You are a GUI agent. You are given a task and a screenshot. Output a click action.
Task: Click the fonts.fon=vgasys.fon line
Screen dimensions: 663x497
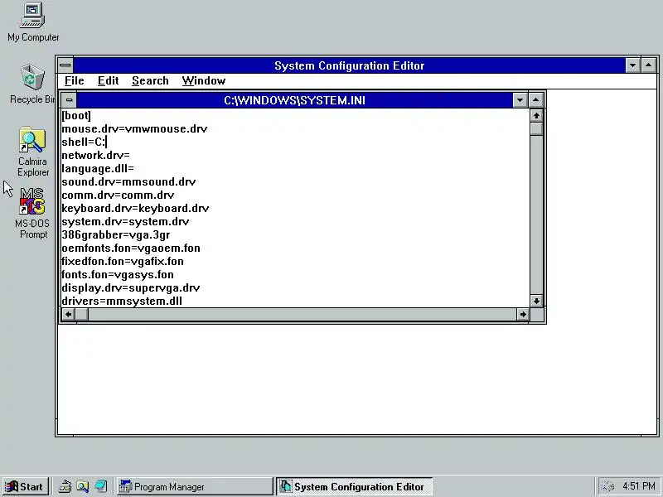click(118, 275)
